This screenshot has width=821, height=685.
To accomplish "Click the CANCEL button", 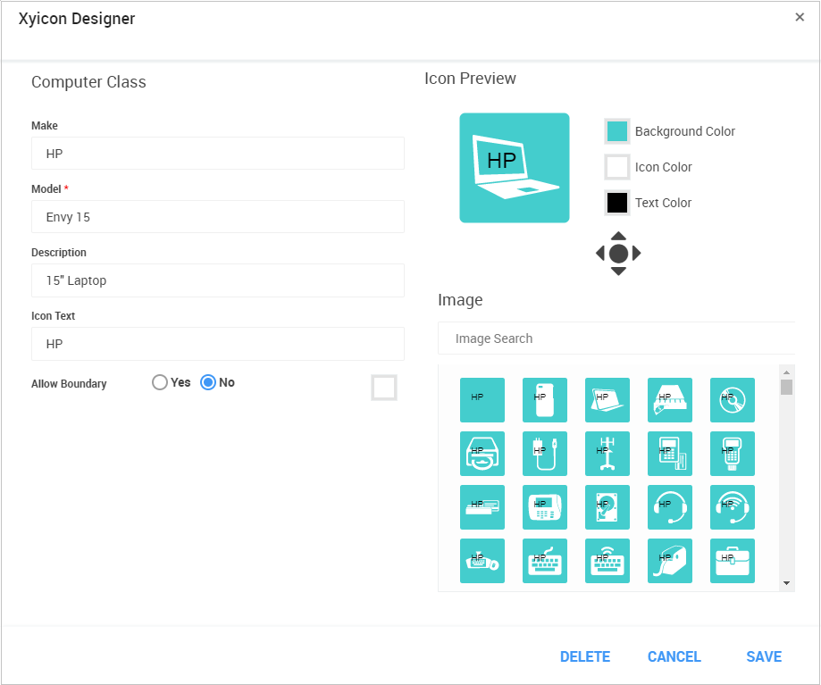I will pos(674,656).
